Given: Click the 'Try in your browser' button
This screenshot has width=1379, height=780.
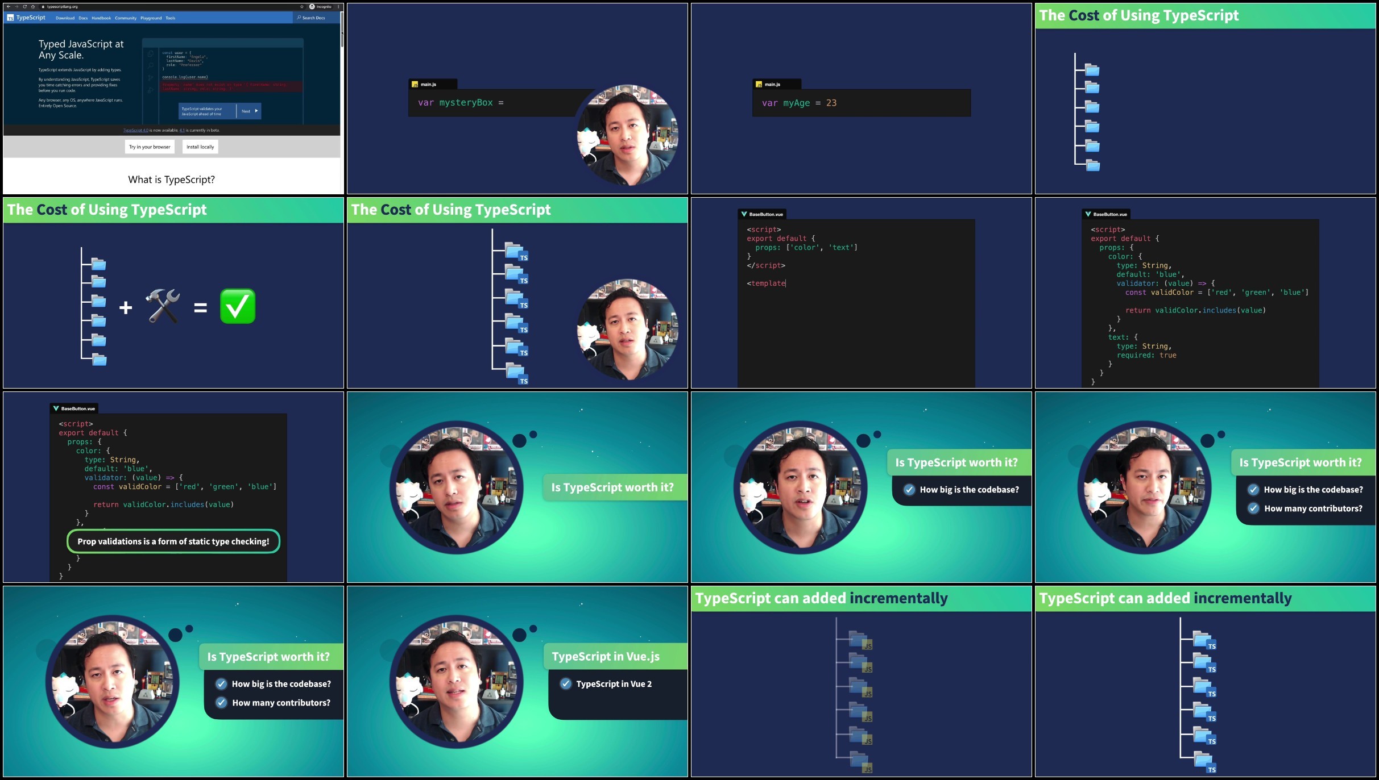Looking at the screenshot, I should coord(150,147).
